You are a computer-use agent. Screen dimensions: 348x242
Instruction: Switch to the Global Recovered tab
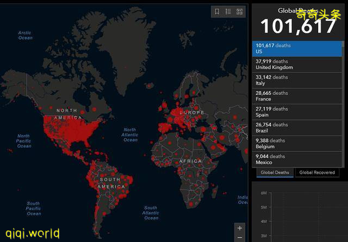click(317, 173)
